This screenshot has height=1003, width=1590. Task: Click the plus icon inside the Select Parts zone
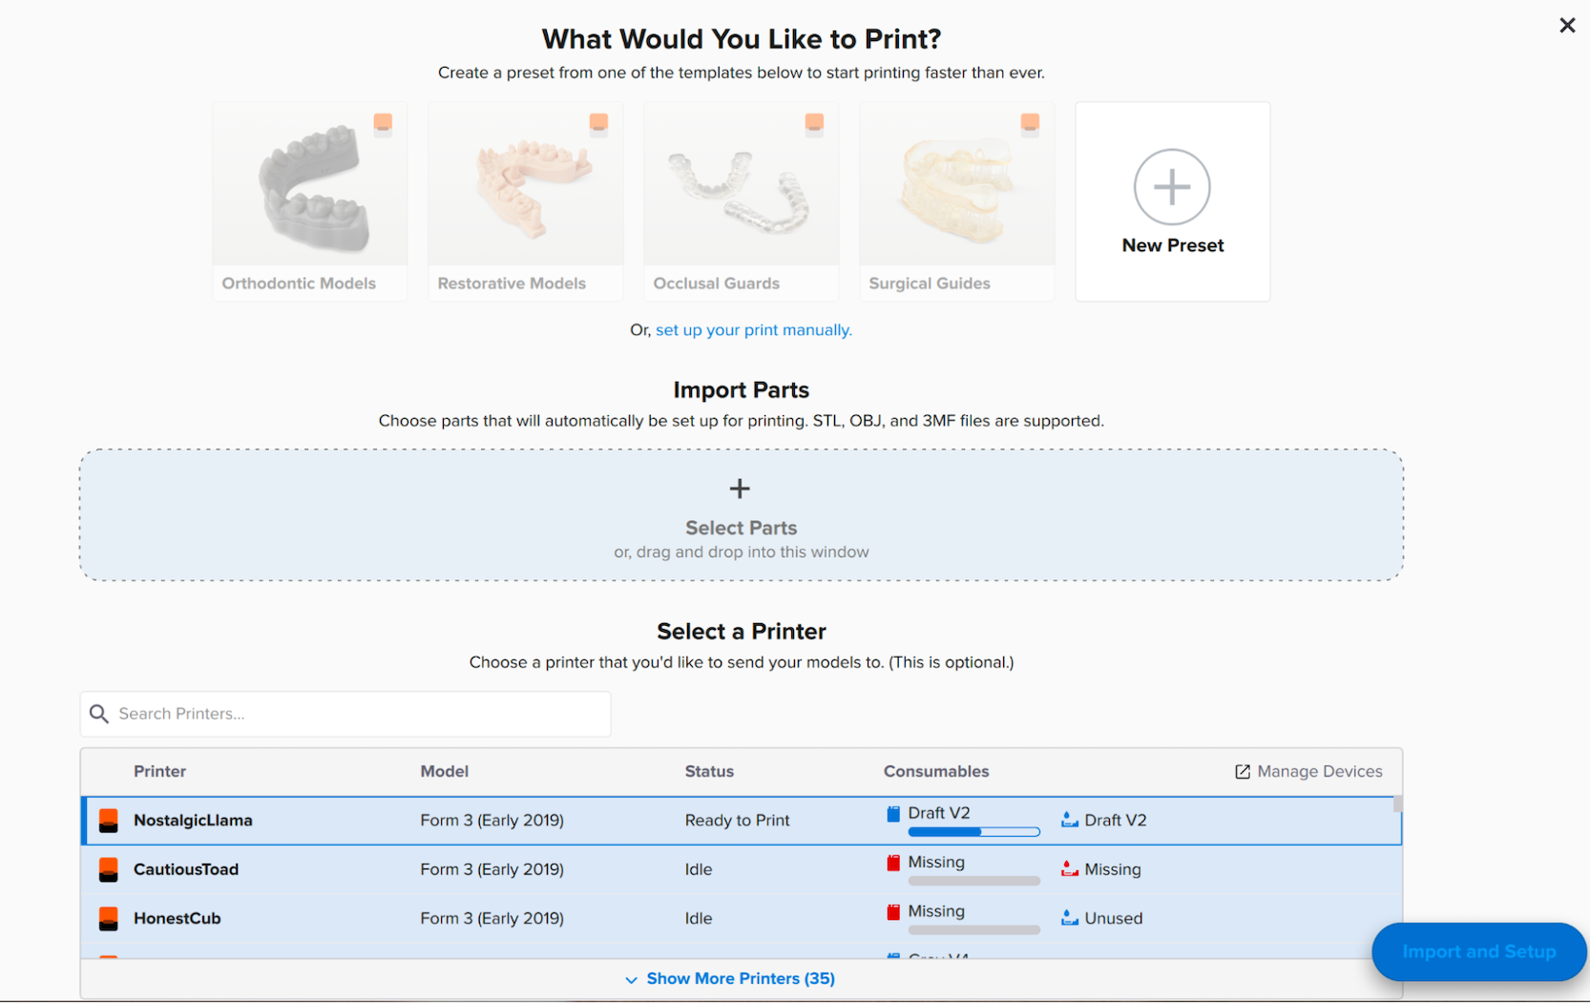coord(740,489)
